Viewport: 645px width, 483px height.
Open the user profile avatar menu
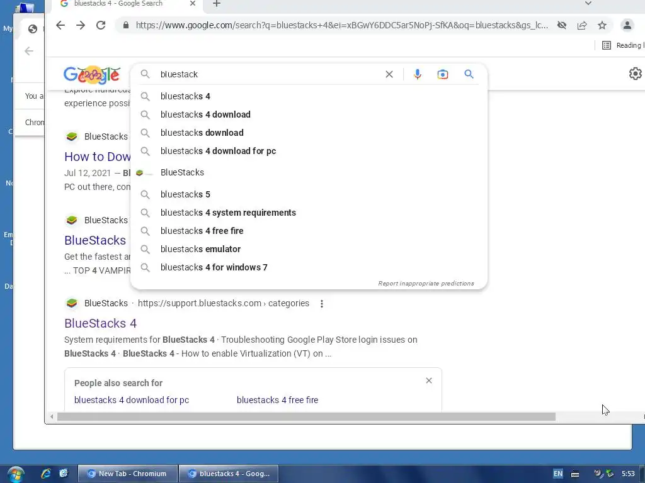coord(627,25)
